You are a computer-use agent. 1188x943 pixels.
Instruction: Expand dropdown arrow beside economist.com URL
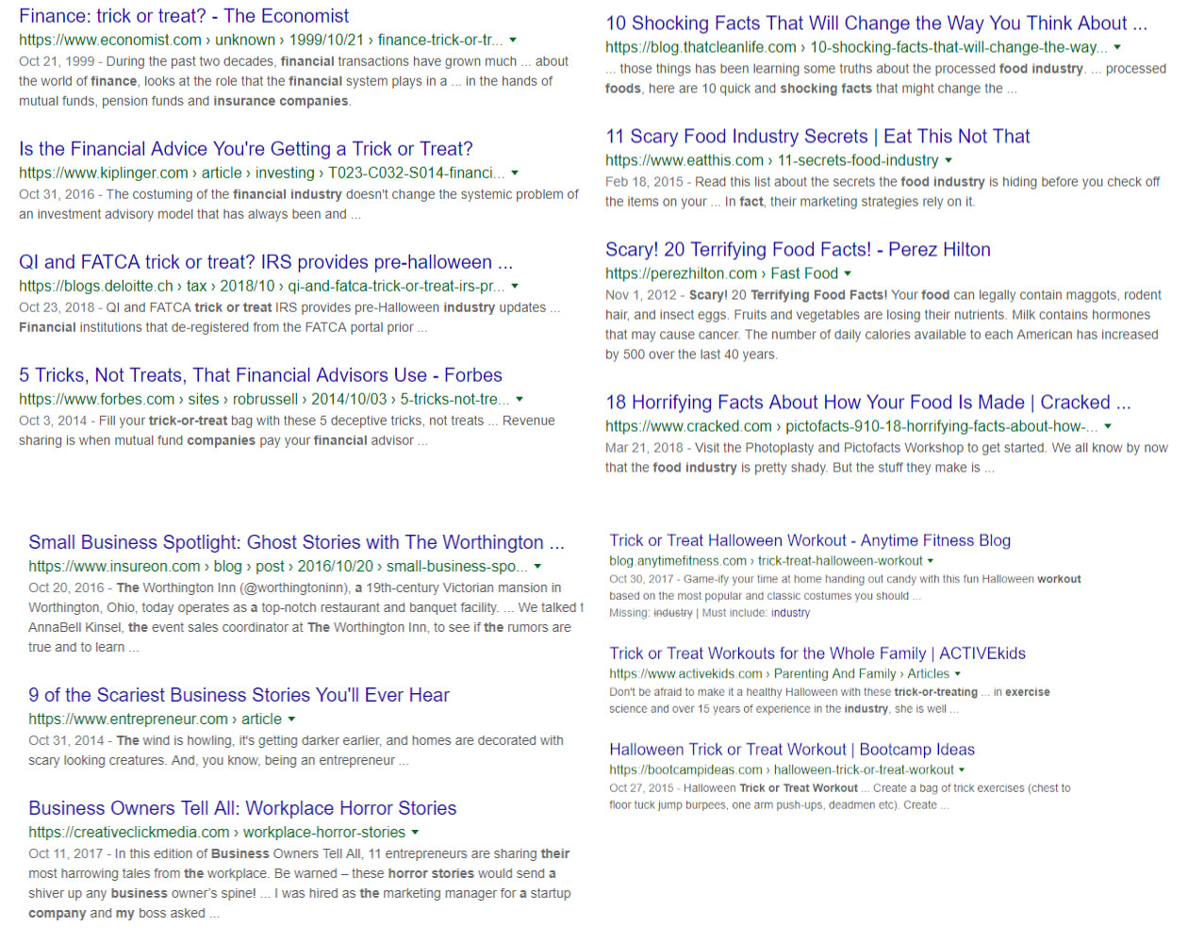pos(513,41)
